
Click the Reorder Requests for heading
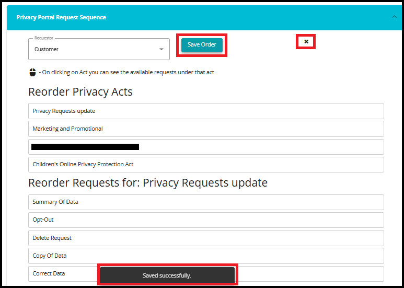coord(147,183)
